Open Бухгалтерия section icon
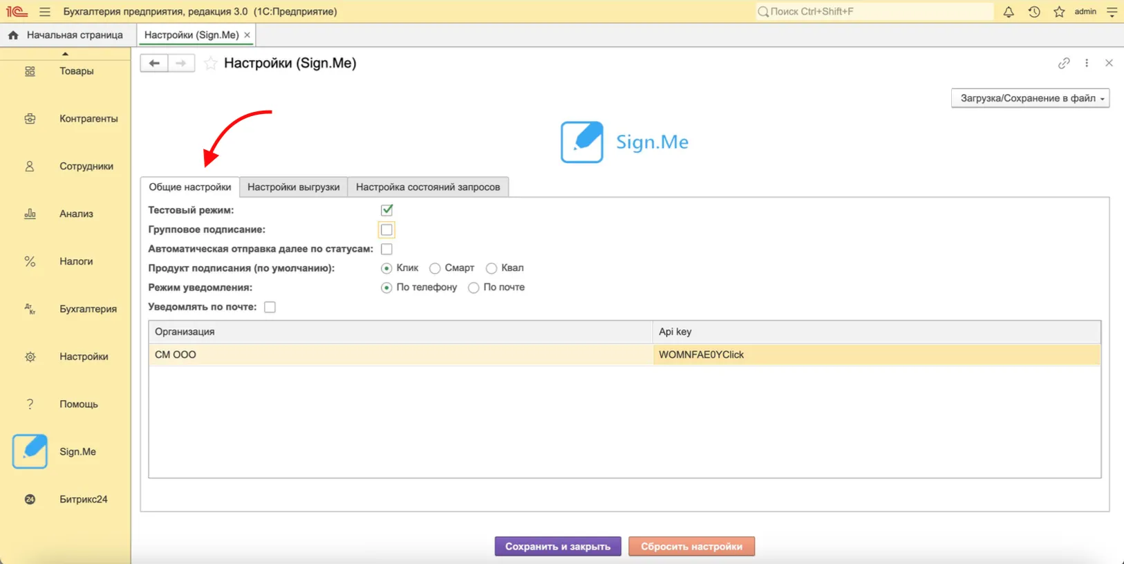Screen dimensions: 1124x564 [30, 309]
